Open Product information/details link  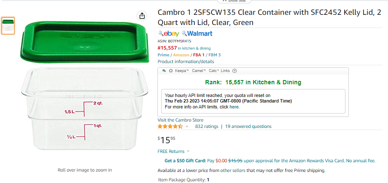pyautogui.click(x=186, y=61)
